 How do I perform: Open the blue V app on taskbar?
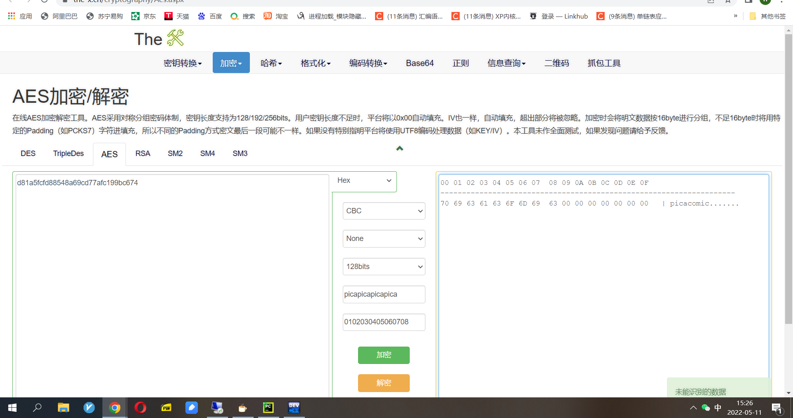click(89, 408)
